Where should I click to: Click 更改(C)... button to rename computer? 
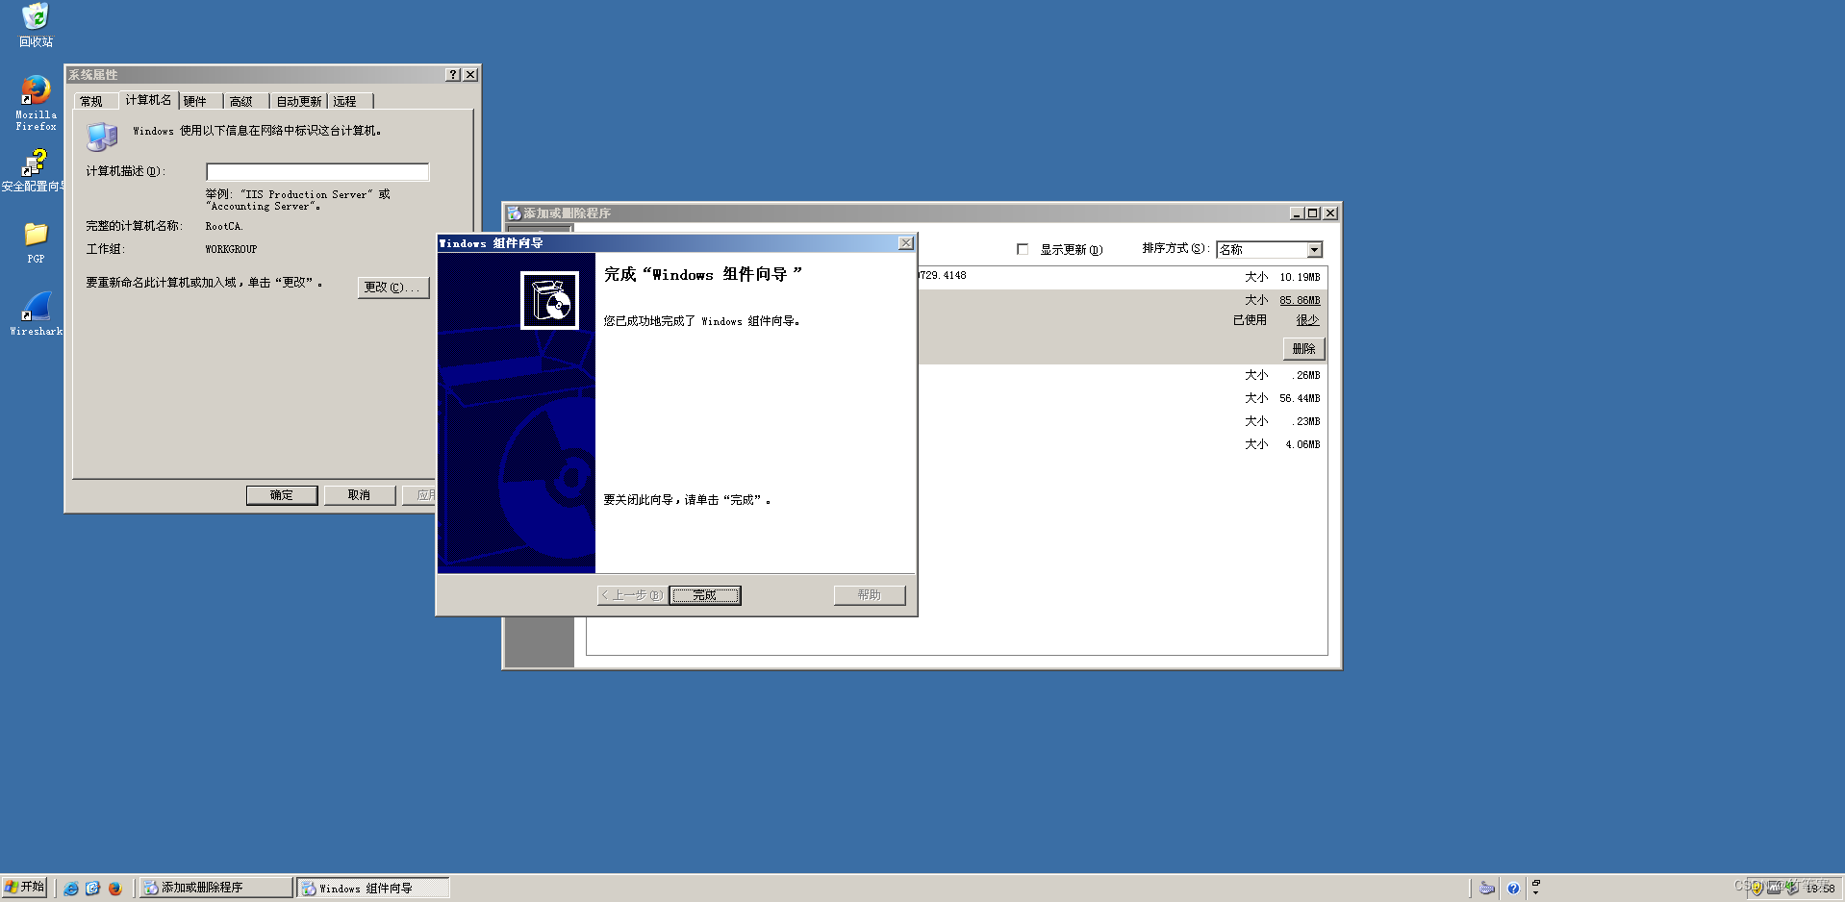(393, 288)
